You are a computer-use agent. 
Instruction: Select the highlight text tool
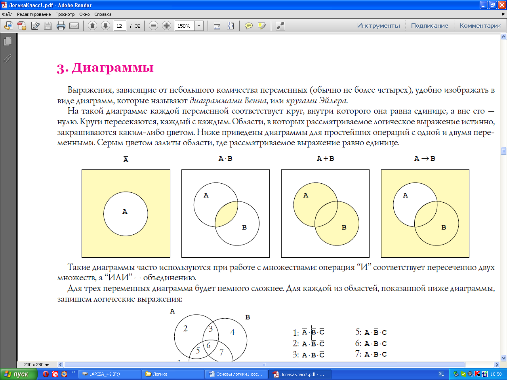(262, 26)
